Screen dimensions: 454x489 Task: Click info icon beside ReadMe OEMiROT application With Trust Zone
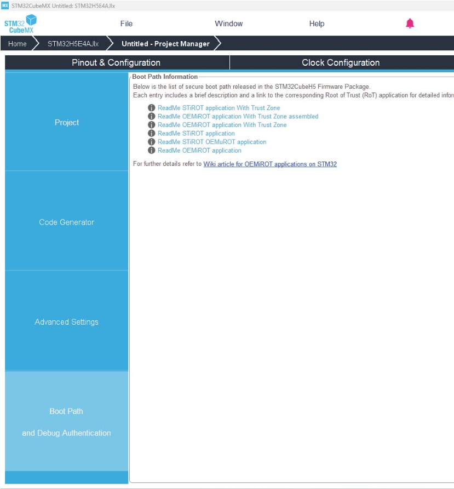pyautogui.click(x=151, y=125)
